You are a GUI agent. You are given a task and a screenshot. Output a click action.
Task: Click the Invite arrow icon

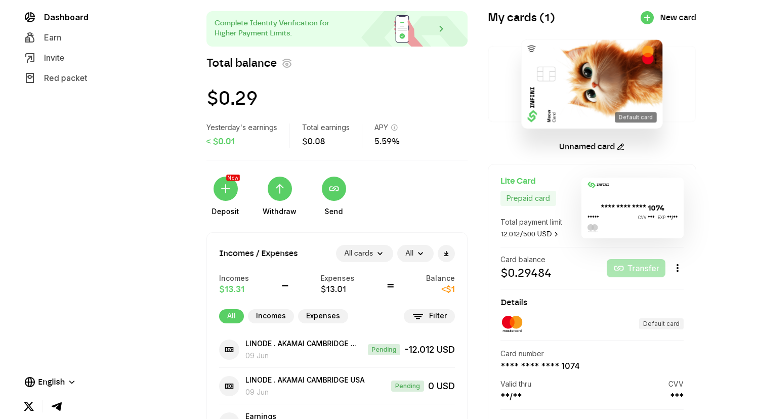pos(30,58)
